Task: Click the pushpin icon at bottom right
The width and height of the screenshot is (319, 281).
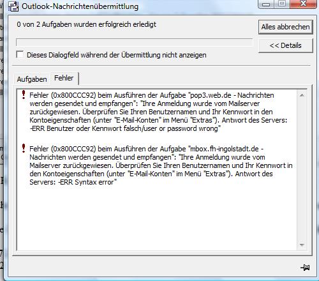Action: (x=305, y=268)
